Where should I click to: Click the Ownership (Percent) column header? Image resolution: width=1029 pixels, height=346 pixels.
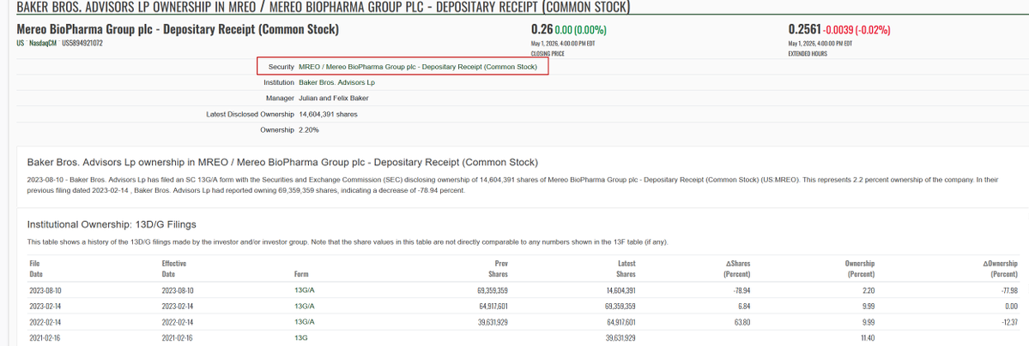860,269
